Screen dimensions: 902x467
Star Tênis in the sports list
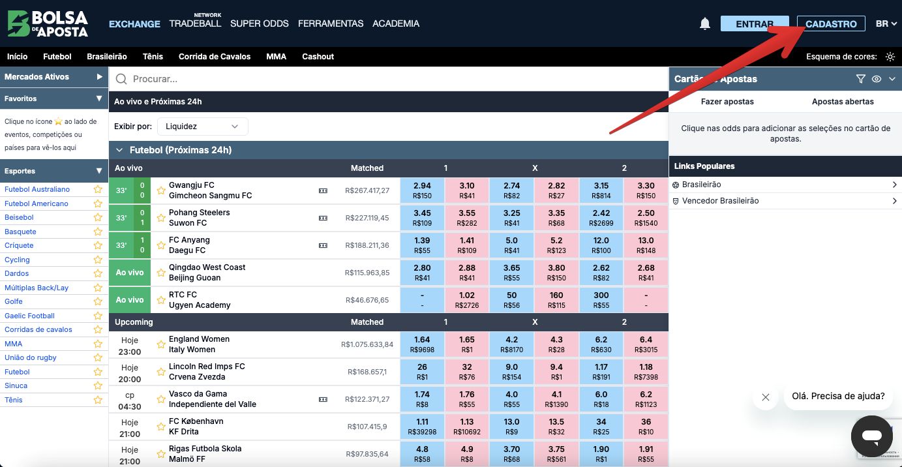point(98,400)
